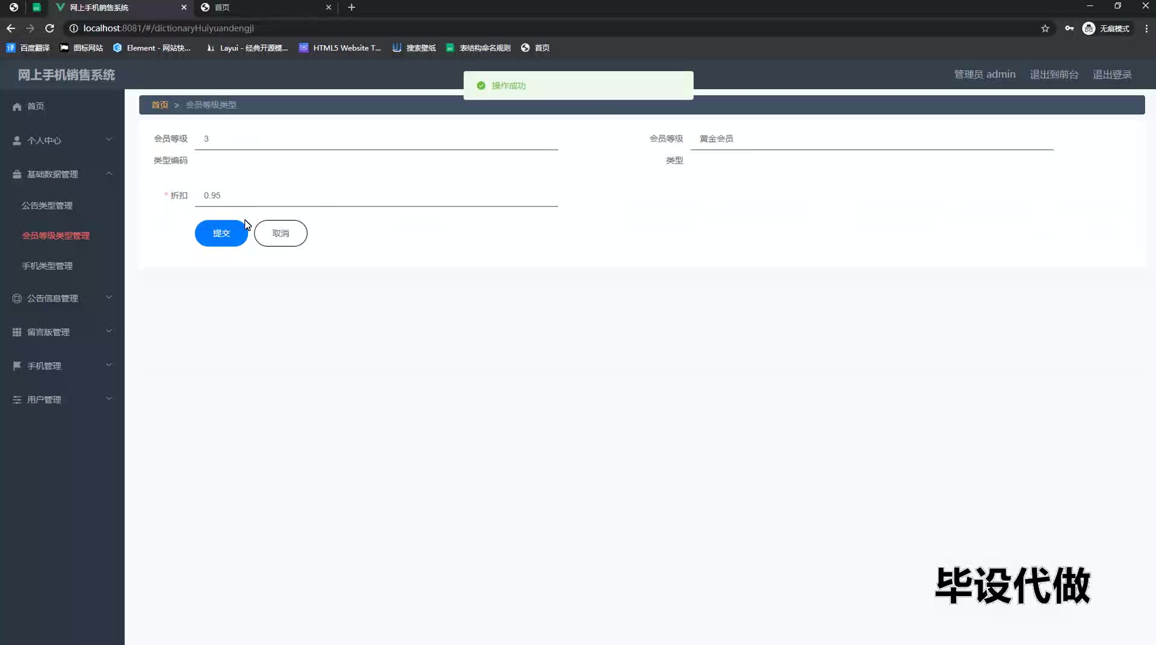
Task: Open the 首页 bookmark in bookmarks bar
Action: [x=535, y=48]
